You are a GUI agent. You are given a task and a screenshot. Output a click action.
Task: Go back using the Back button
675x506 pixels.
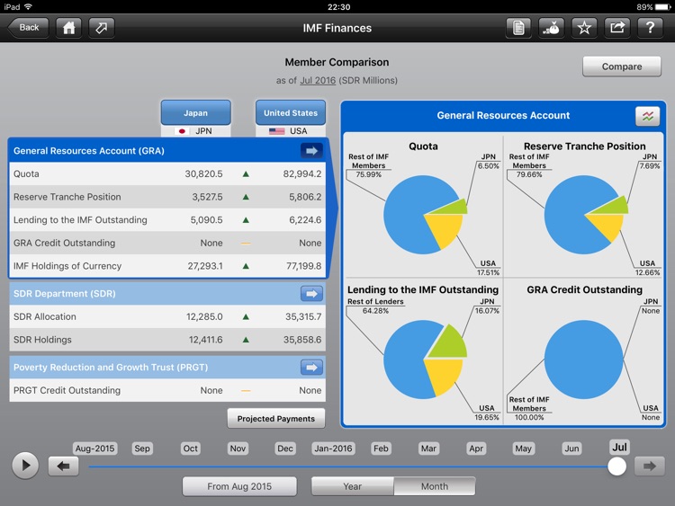click(28, 28)
